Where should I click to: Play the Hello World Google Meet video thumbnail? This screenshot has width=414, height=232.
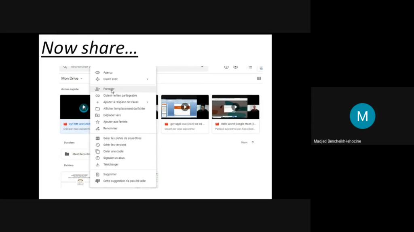point(235,107)
